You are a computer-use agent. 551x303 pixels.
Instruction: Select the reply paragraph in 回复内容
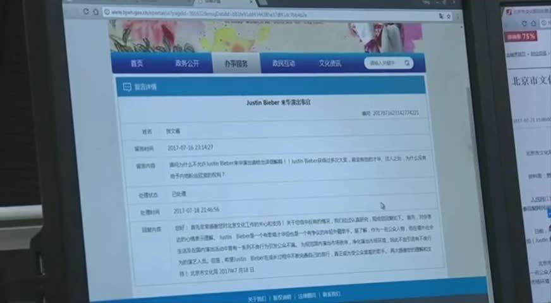point(304,246)
